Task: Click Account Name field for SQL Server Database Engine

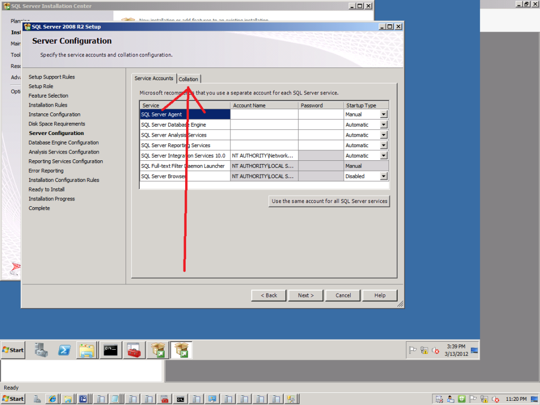Action: point(264,125)
